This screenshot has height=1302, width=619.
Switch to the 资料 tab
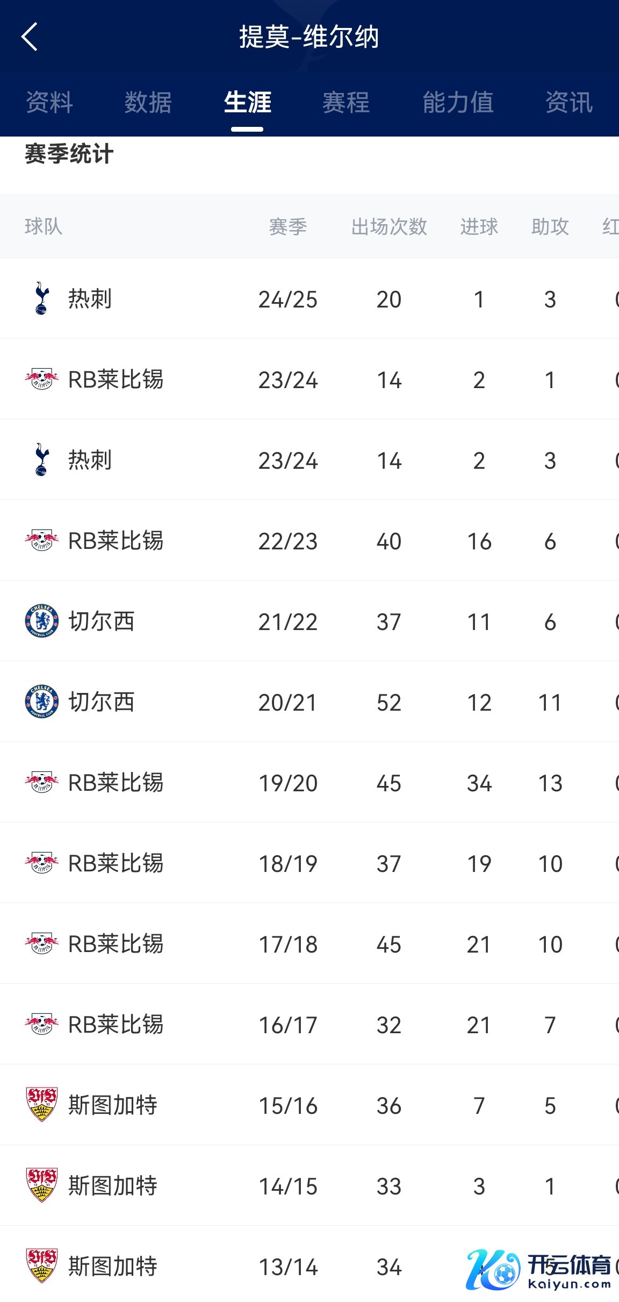click(49, 103)
